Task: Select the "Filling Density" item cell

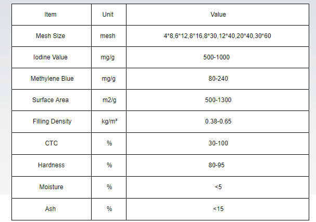Action: tap(52, 121)
